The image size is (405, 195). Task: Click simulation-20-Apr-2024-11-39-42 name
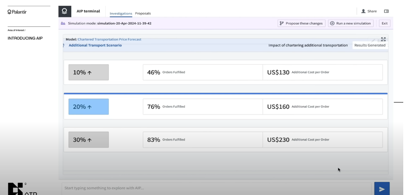click(124, 23)
